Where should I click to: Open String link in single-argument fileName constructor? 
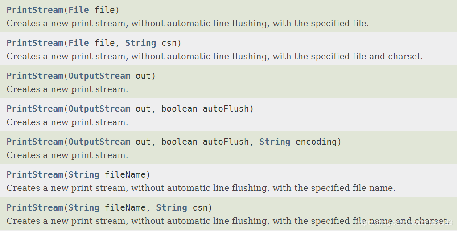84,174
